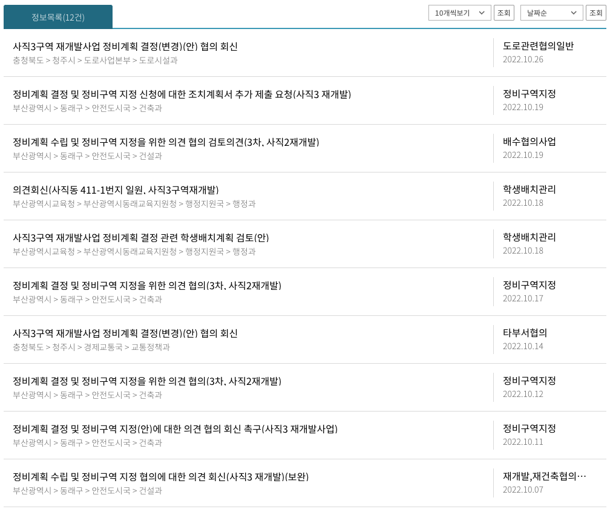Screen dimensions: 613x512
Task: Click 정비구역지정 label in 회신 촉구 row
Action: pyautogui.click(x=529, y=428)
